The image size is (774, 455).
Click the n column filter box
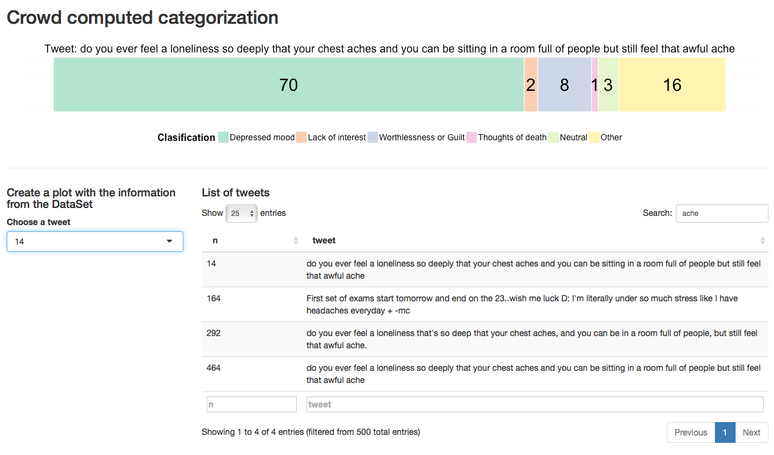[252, 404]
